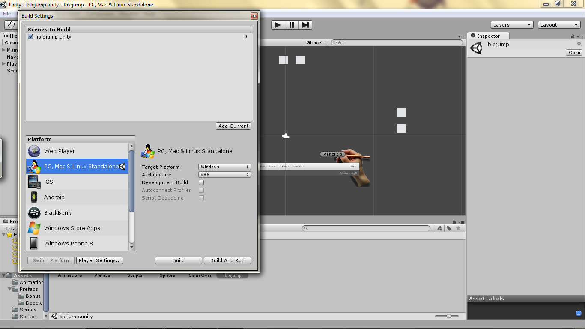Advance one frame with the Step button
This screenshot has height=329, width=585.
point(305,25)
